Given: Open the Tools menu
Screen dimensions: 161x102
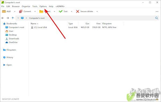Looking at the screenshot, I should pos(35,6).
